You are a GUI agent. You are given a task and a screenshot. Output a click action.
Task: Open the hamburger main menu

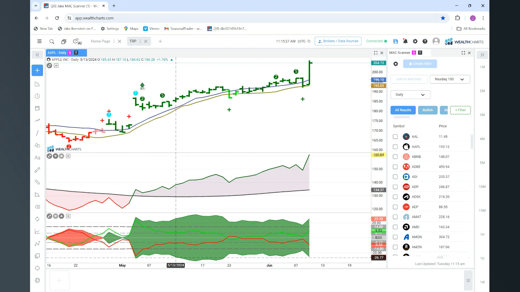point(39,41)
